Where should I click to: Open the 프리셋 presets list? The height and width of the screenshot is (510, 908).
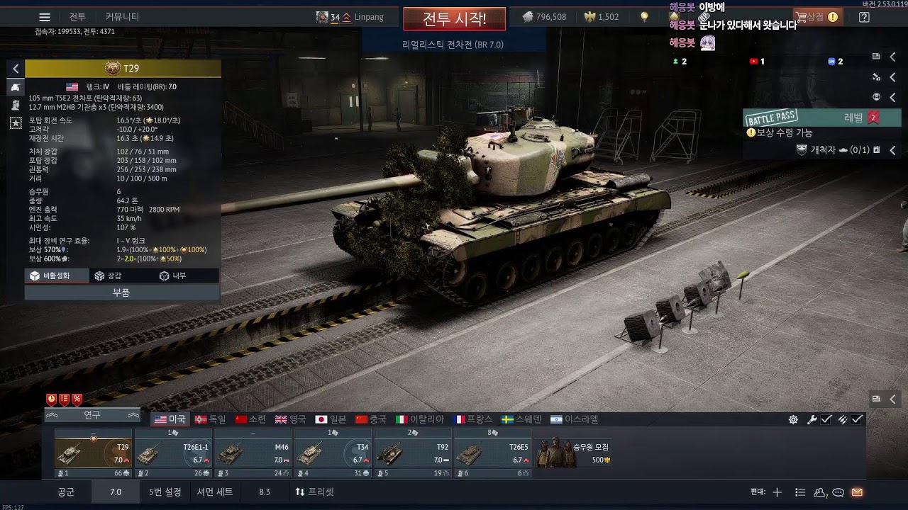tap(314, 492)
